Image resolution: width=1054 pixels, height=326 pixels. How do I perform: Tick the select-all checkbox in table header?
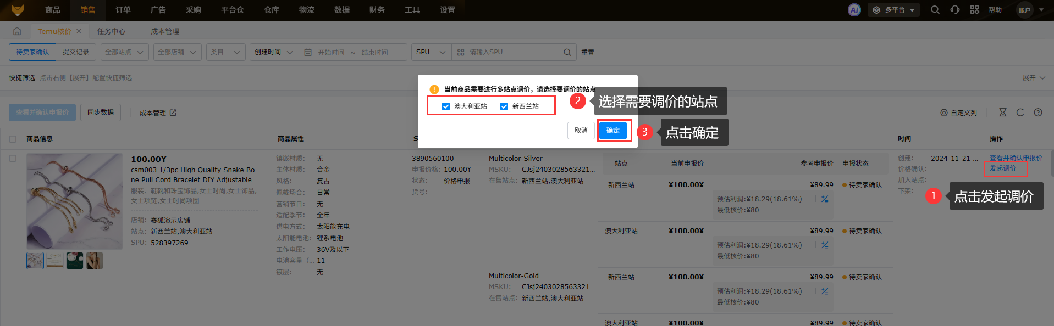point(13,139)
